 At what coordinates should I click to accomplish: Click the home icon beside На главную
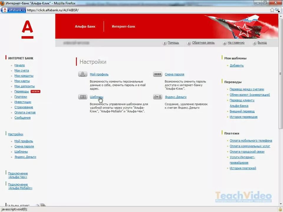click(224, 43)
